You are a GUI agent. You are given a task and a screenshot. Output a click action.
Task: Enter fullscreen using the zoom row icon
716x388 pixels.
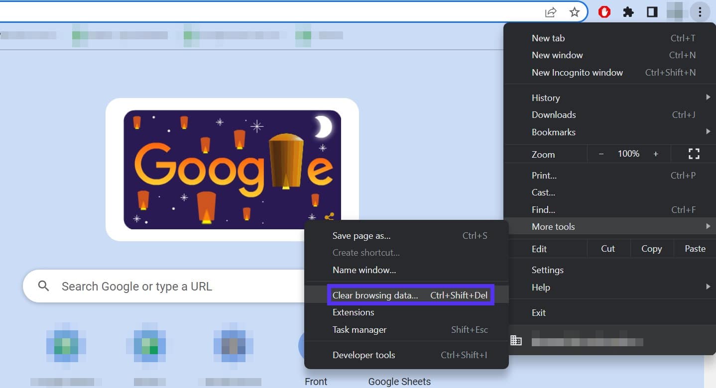(x=694, y=154)
